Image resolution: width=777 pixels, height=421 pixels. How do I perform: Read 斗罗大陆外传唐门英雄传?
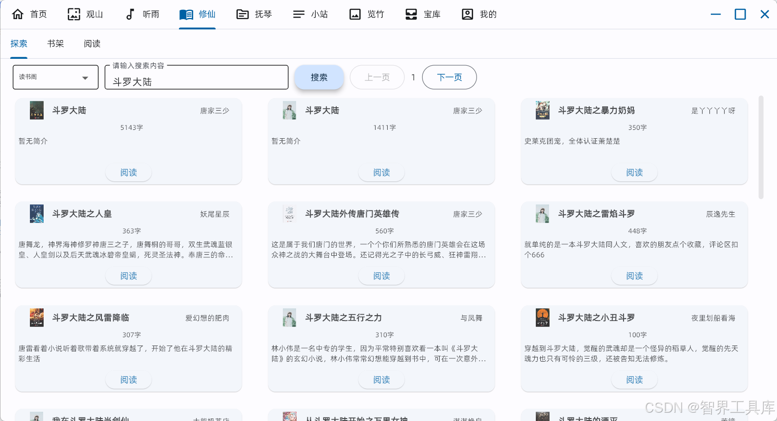pos(381,276)
